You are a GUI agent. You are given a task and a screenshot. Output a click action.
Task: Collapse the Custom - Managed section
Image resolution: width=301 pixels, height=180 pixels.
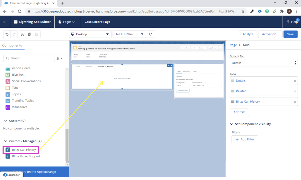[6, 141]
